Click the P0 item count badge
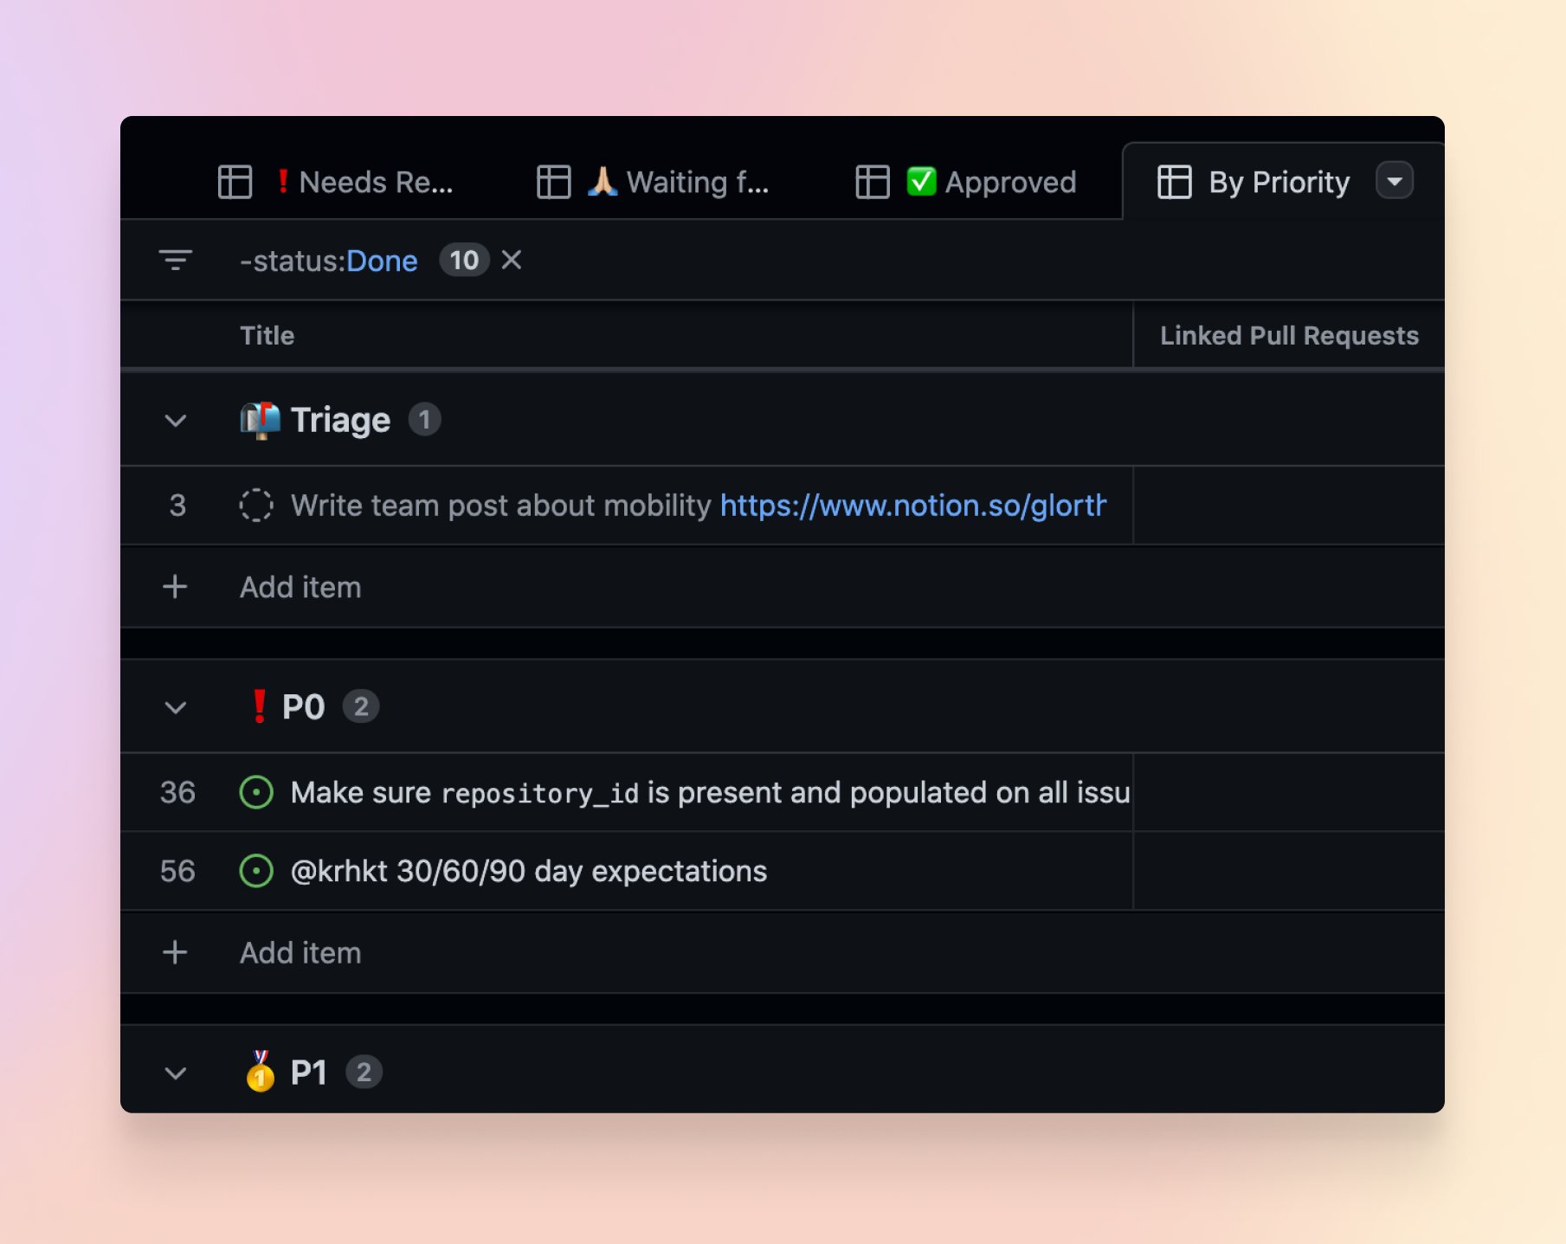Viewport: 1566px width, 1244px height. tap(361, 706)
